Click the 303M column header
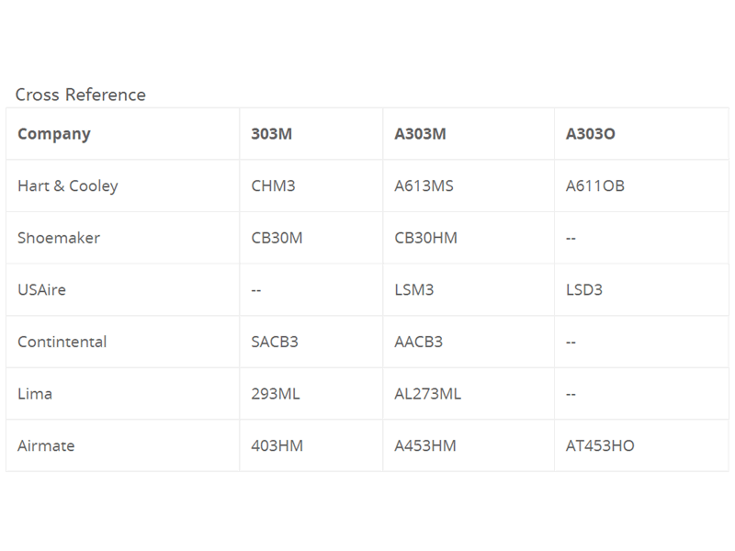This screenshot has width=735, height=551. pyautogui.click(x=271, y=134)
